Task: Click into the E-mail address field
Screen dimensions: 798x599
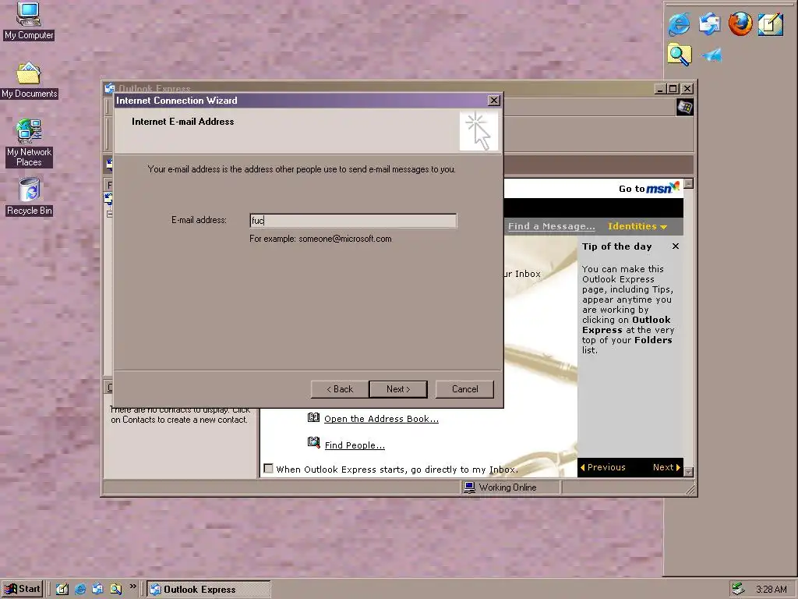Action: pos(353,221)
